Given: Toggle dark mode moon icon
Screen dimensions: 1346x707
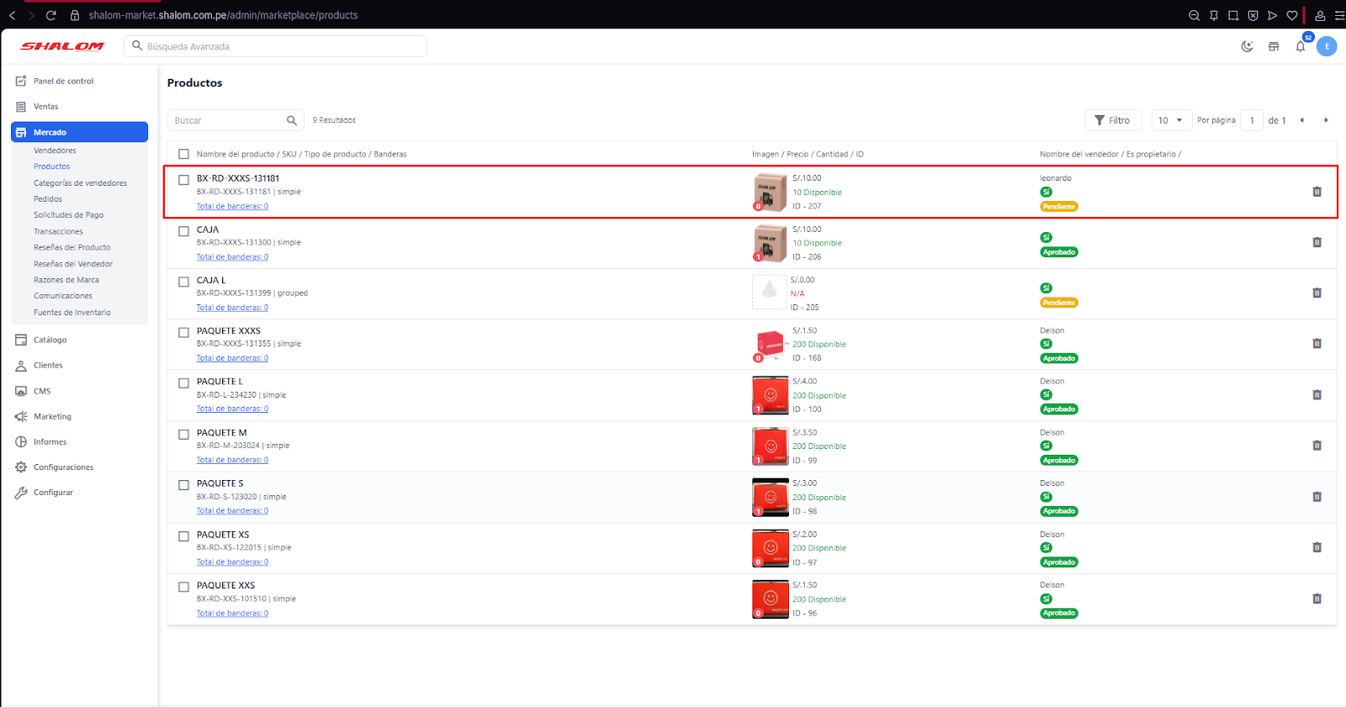Looking at the screenshot, I should (1247, 47).
